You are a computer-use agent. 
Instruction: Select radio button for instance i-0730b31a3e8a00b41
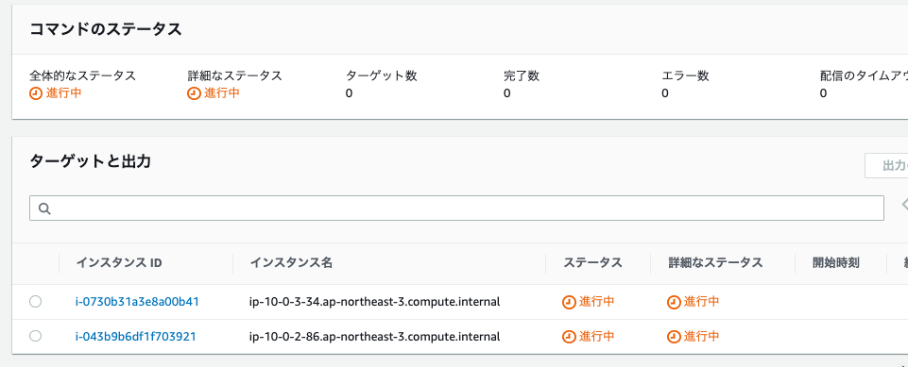pyautogui.click(x=35, y=301)
